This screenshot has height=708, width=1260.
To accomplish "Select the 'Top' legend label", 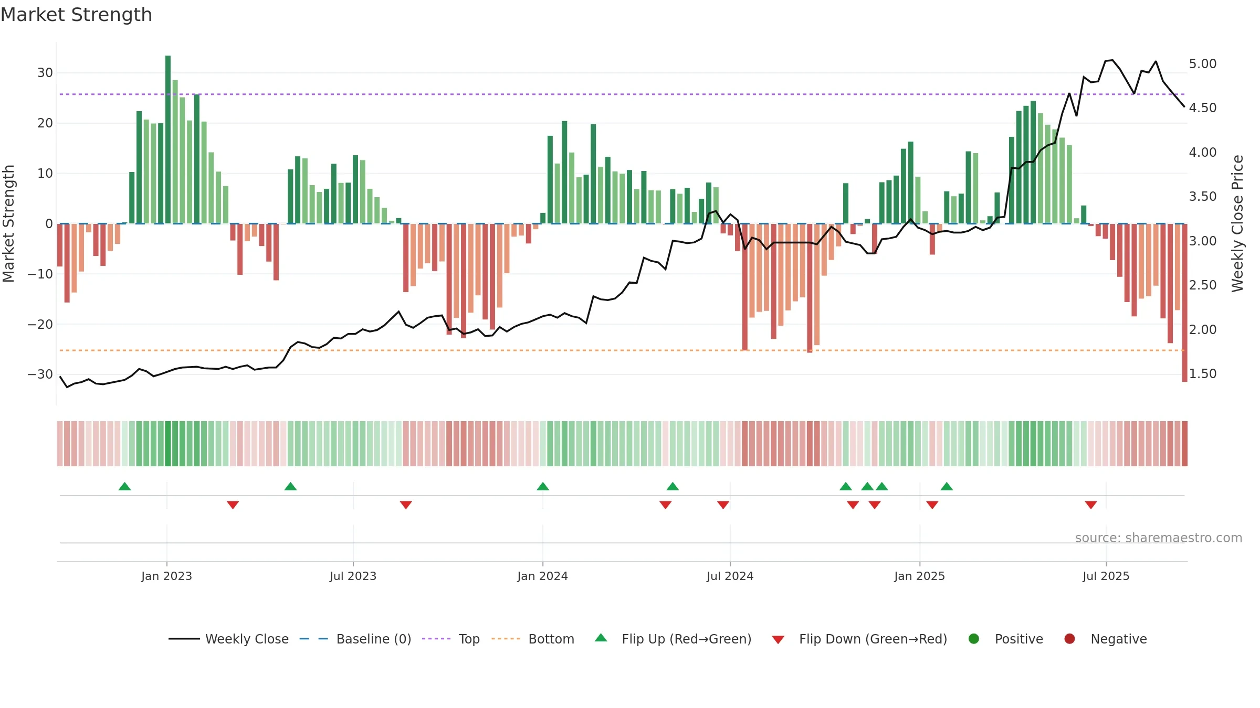I will 469,639.
